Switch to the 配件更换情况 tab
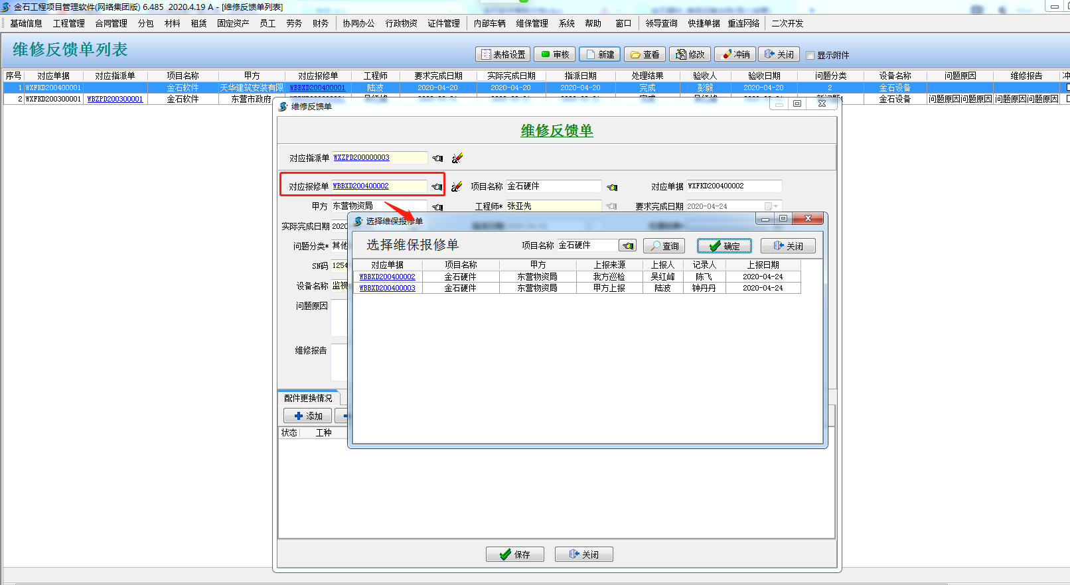Screen dimensions: 1070x585 click(x=308, y=398)
